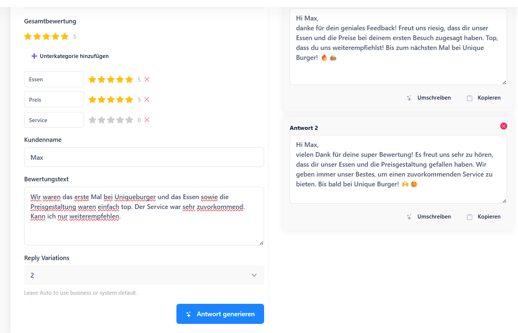Click Umschreiben under the first reply
The image size is (518, 333).
click(x=434, y=98)
